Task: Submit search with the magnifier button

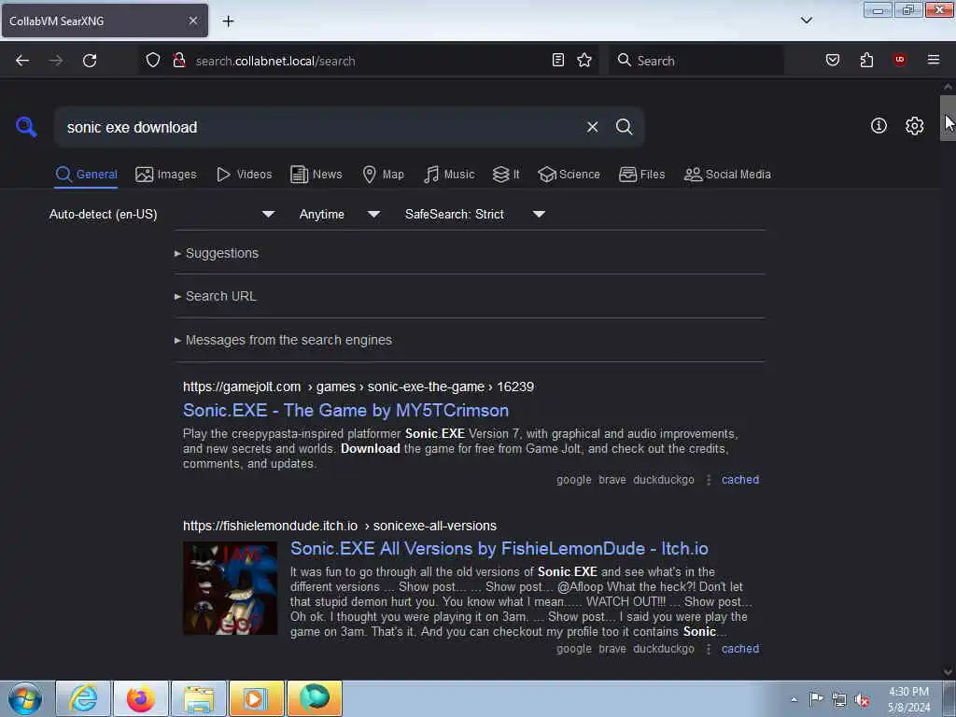Action: pyautogui.click(x=624, y=127)
